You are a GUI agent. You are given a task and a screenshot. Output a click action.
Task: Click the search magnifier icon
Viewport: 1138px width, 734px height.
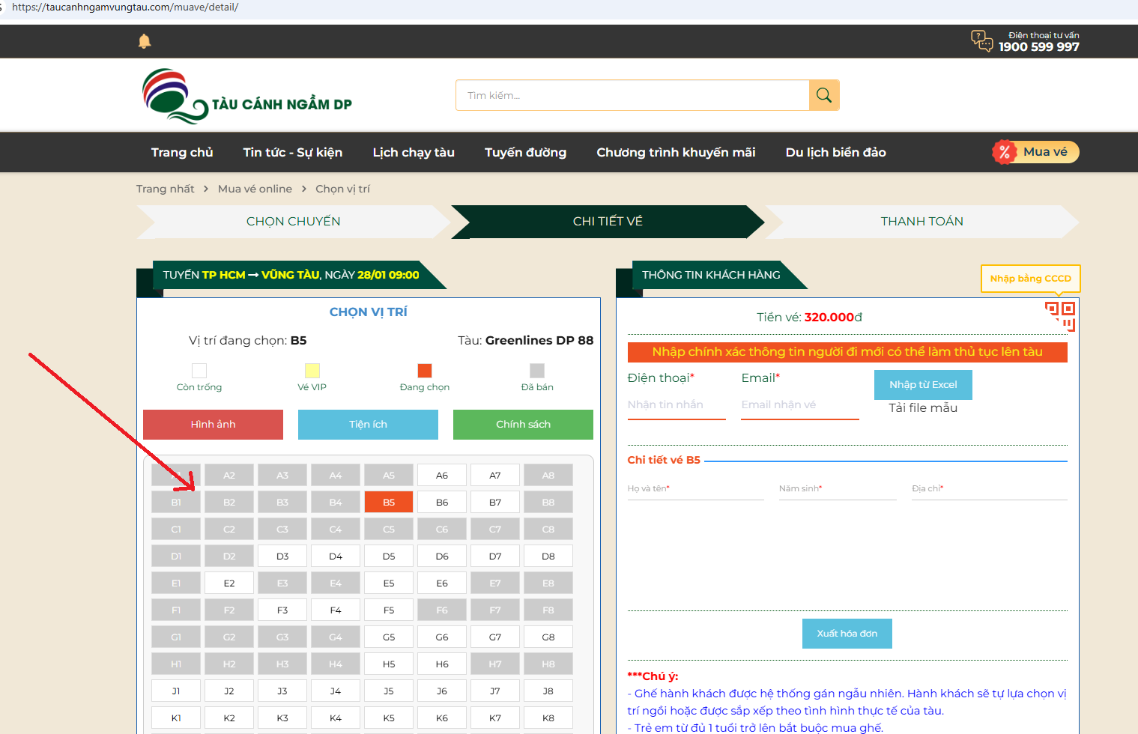(824, 95)
